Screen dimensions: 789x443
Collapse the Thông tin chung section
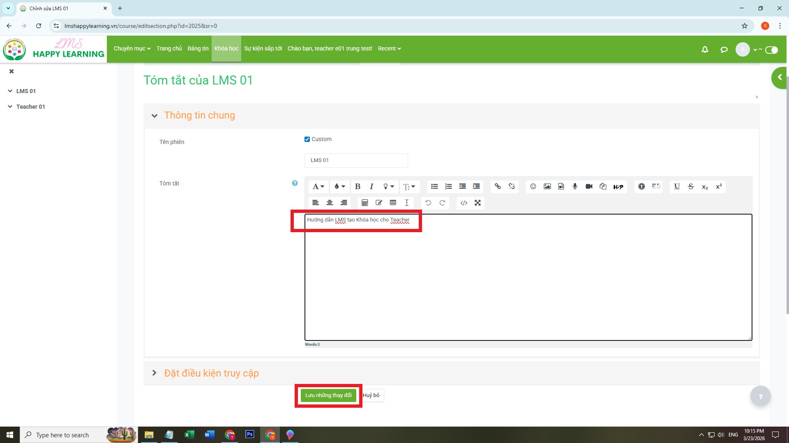pyautogui.click(x=155, y=116)
